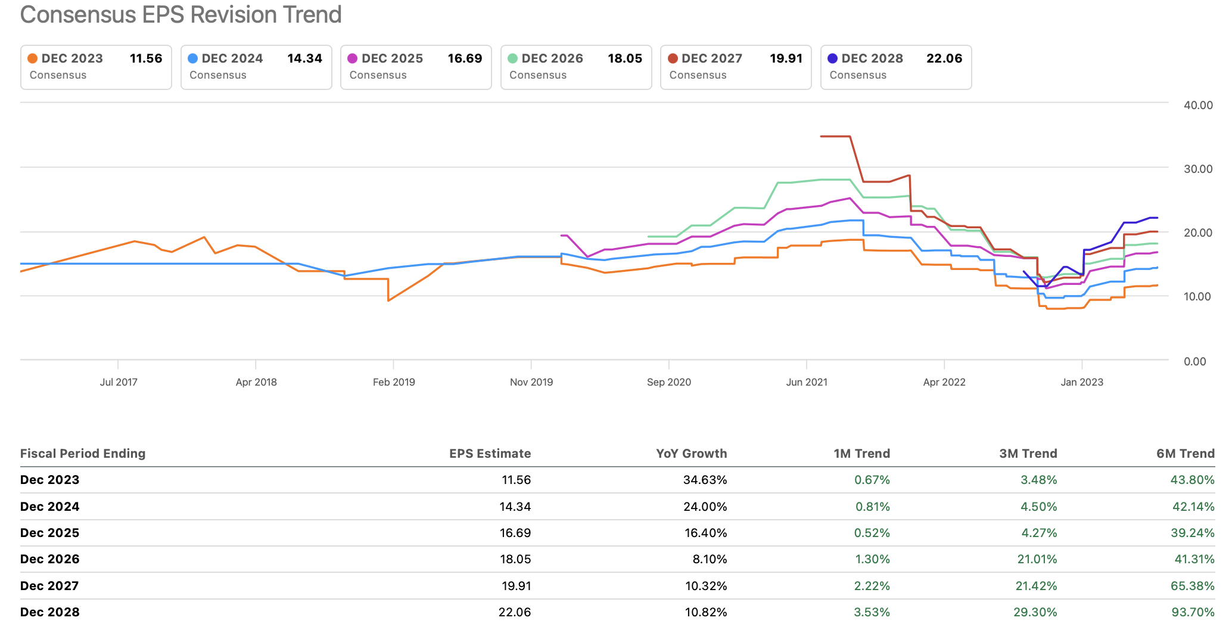Click the orange DEC 2023 legend dot
The width and height of the screenshot is (1232, 633).
coord(34,58)
